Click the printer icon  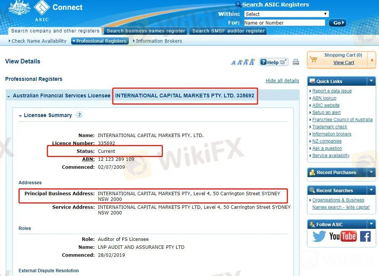coord(295,62)
